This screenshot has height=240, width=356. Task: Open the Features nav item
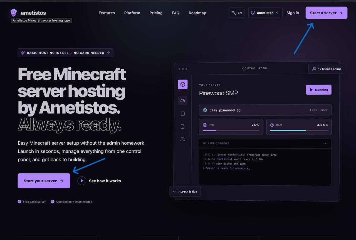(107, 13)
